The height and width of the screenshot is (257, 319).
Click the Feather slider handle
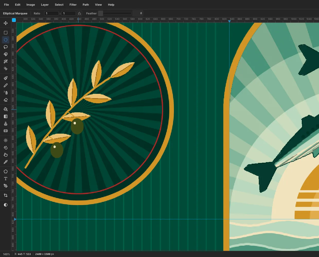(101, 13)
